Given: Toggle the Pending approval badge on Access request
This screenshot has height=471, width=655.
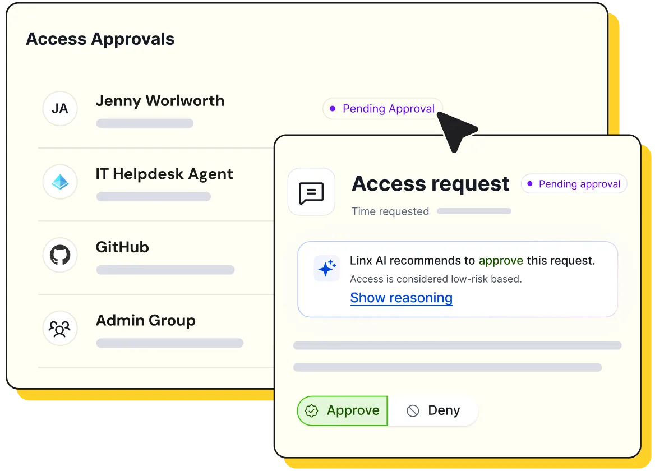Looking at the screenshot, I should click(574, 183).
